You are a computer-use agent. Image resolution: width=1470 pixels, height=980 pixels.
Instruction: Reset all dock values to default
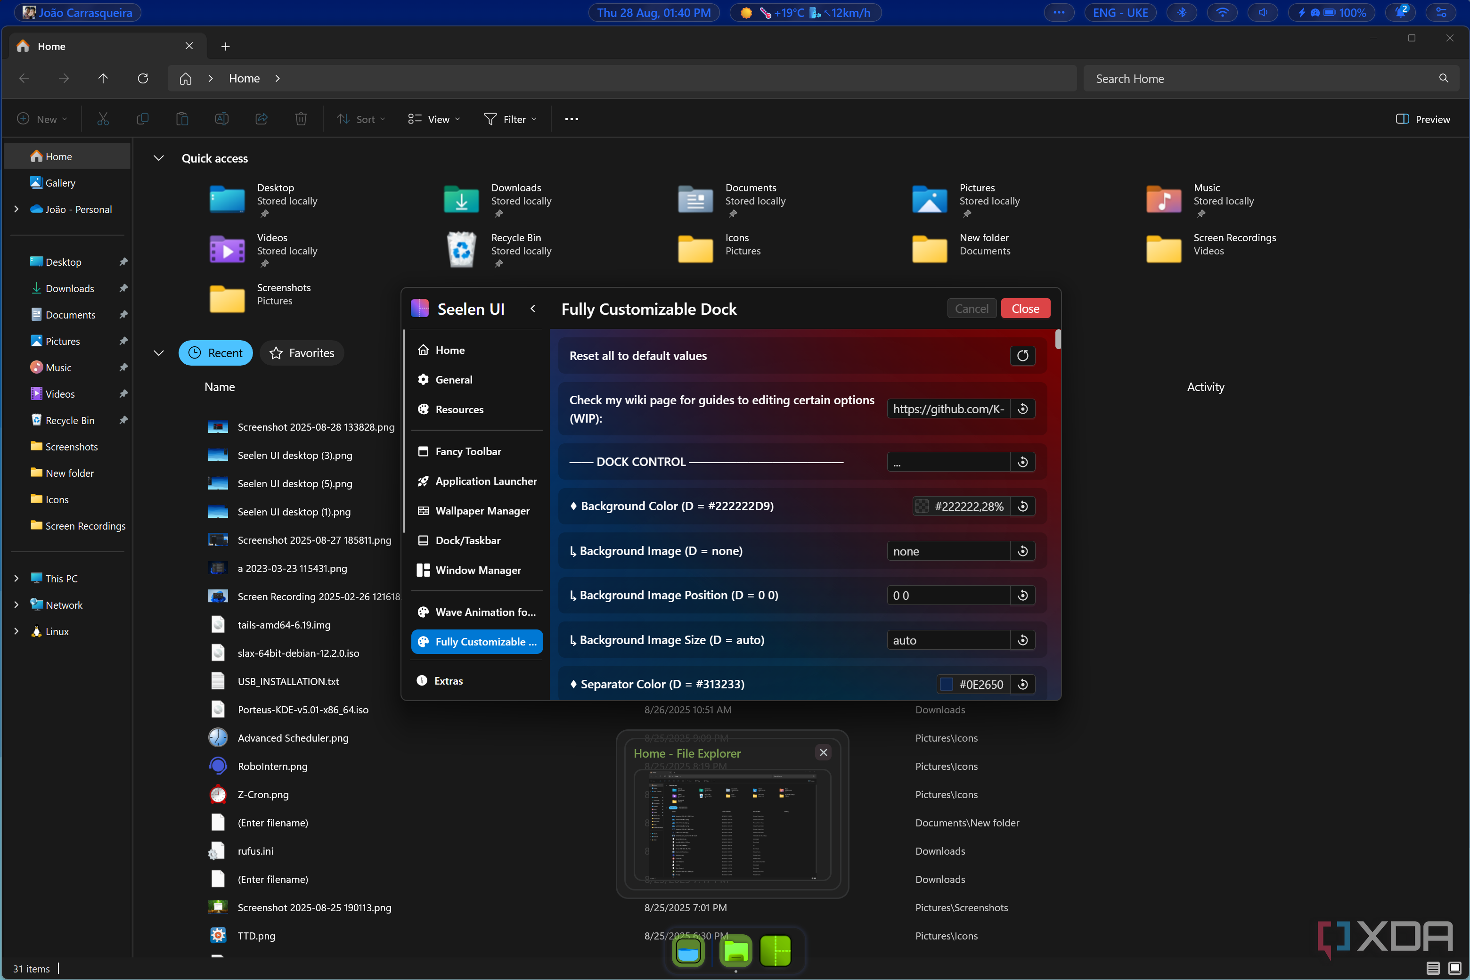1022,356
